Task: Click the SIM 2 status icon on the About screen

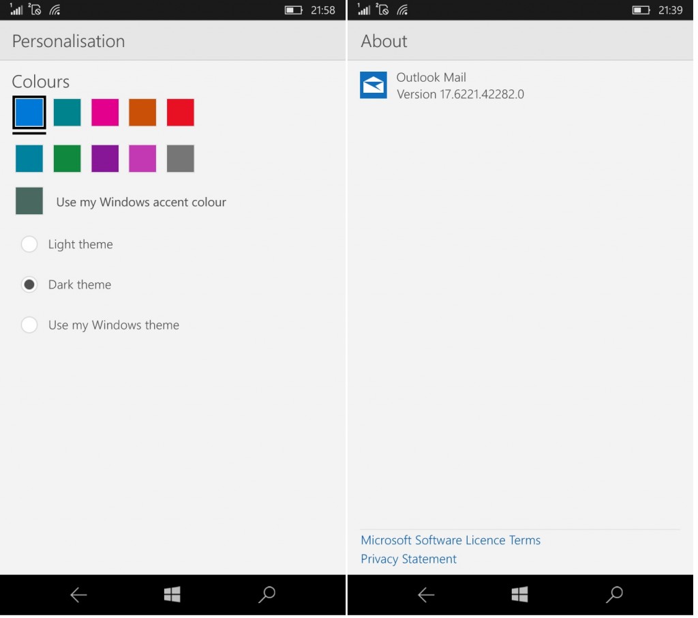Action: 382,10
